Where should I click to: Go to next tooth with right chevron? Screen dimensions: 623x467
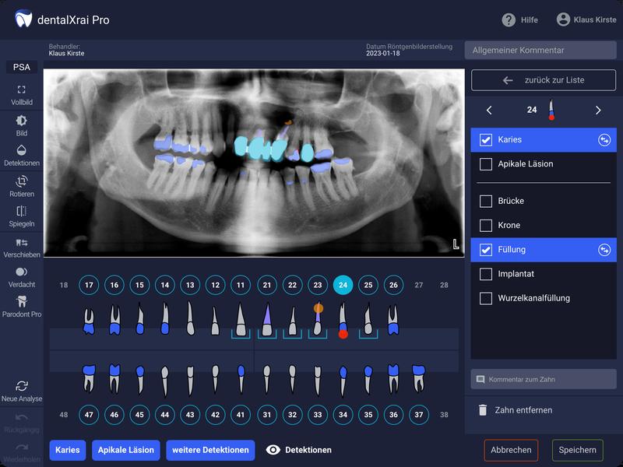(598, 111)
